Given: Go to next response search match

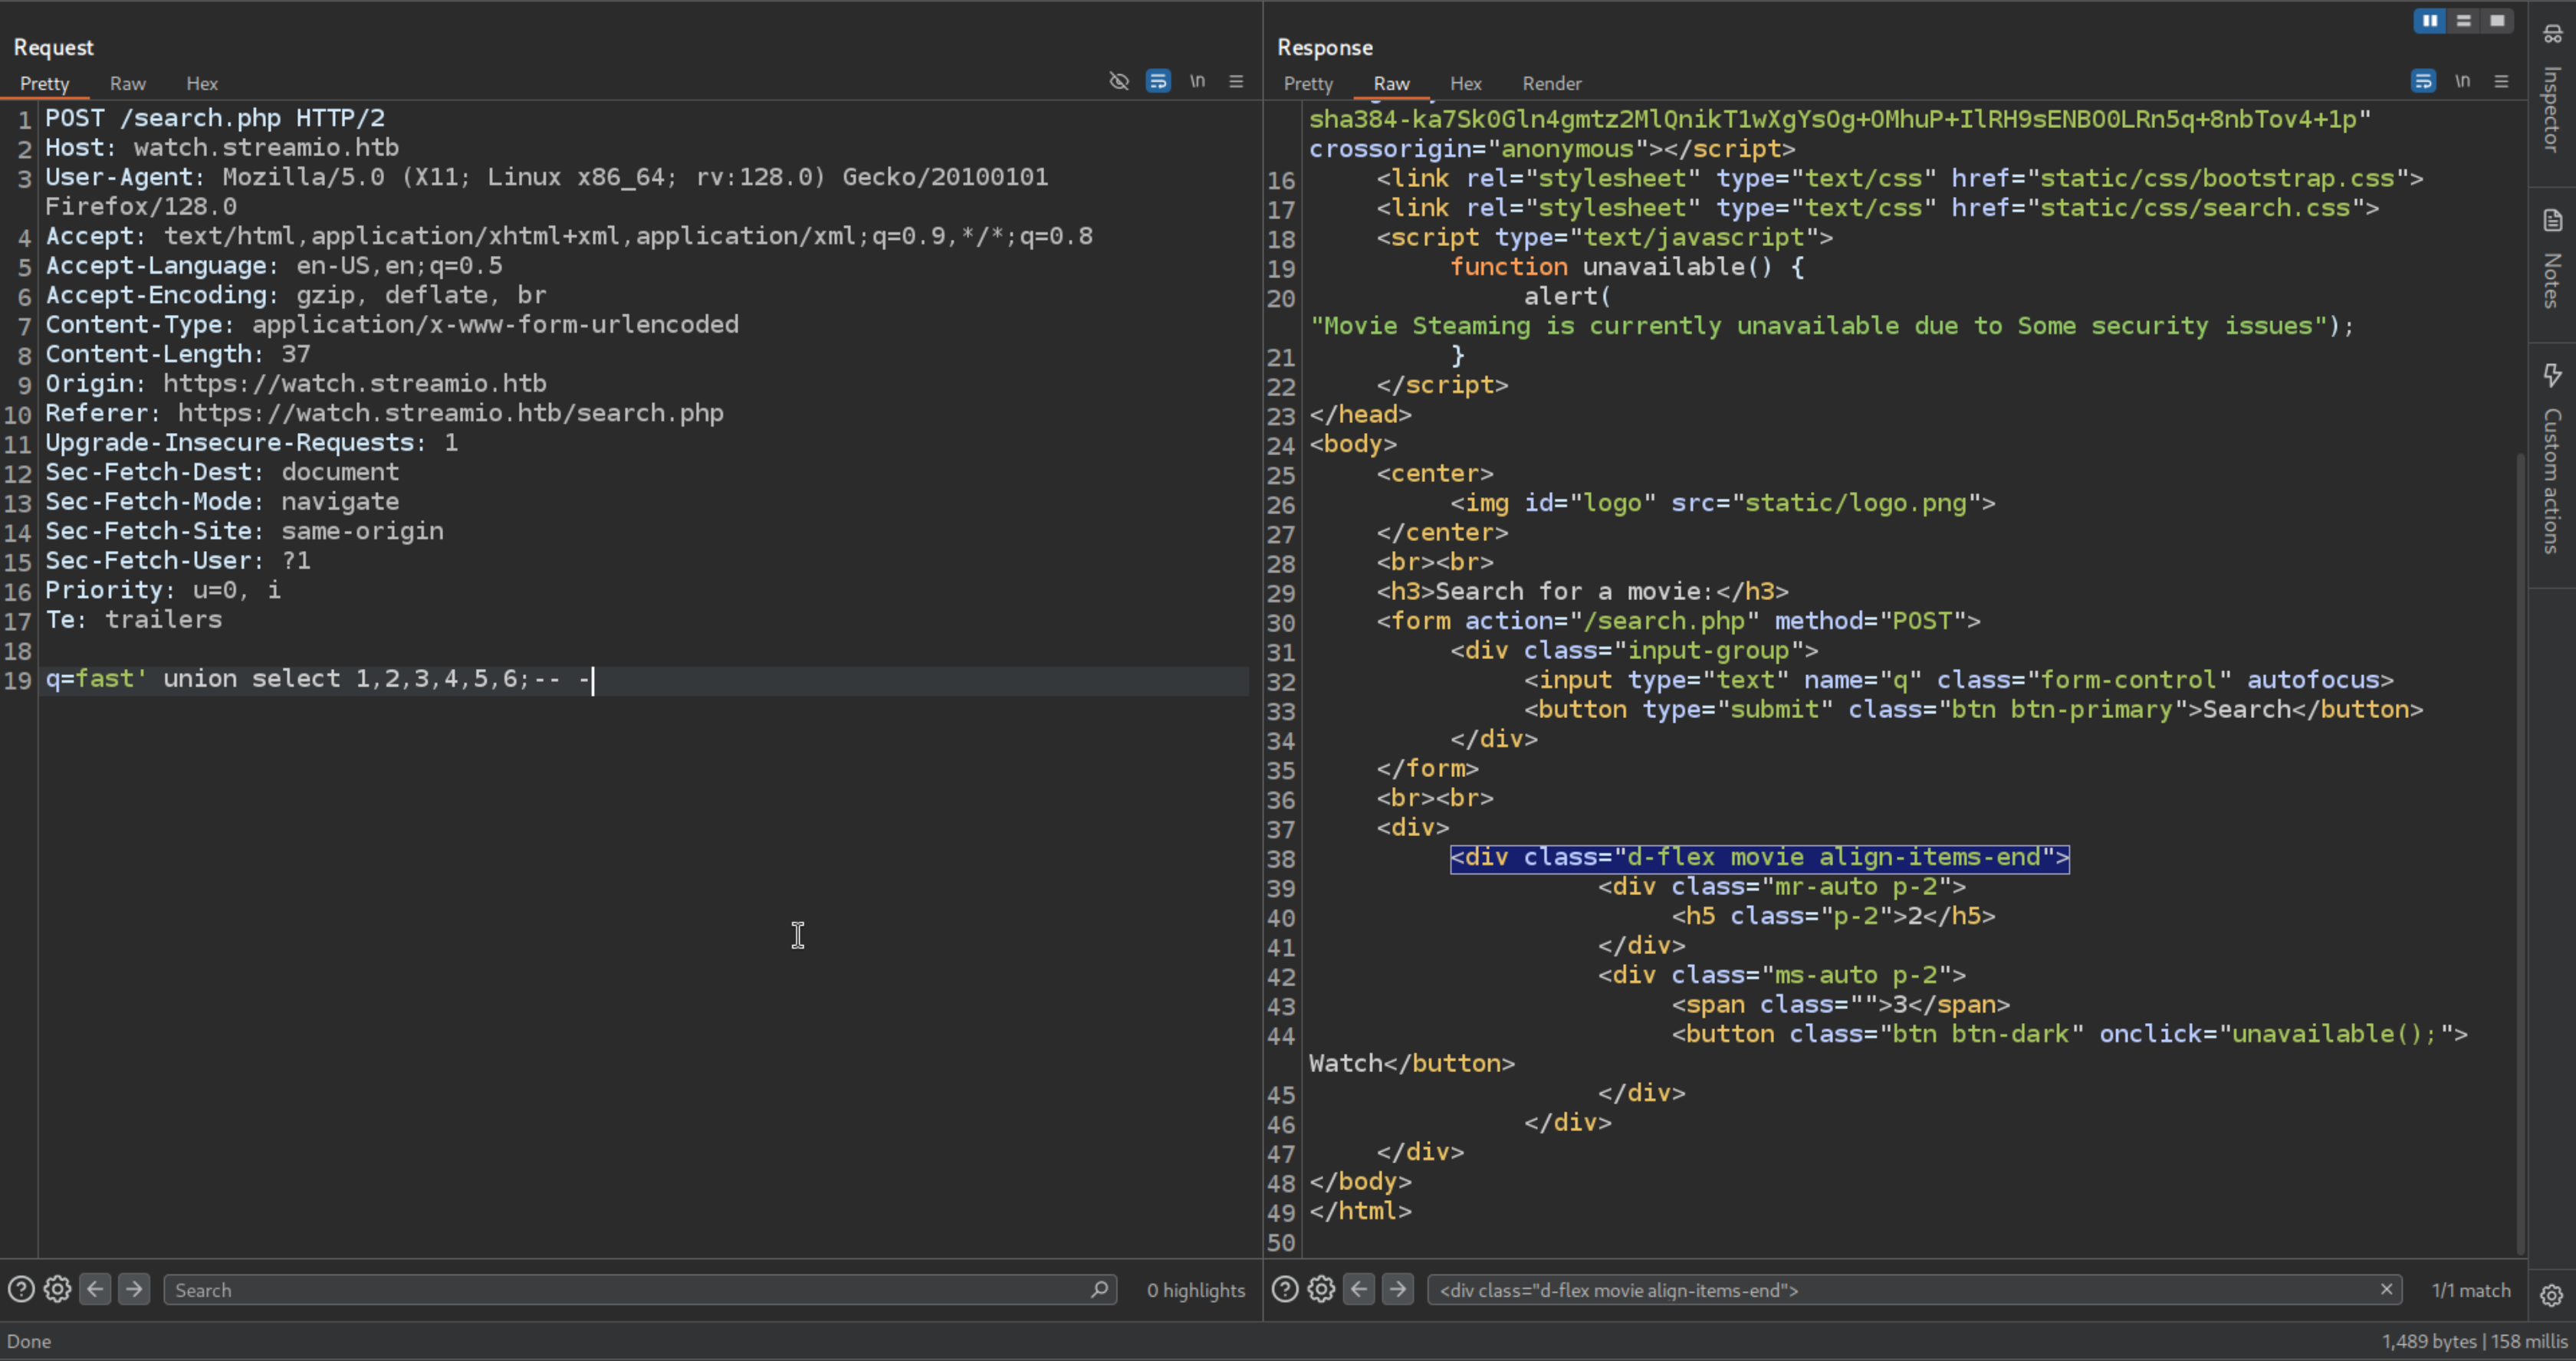Looking at the screenshot, I should pyautogui.click(x=1398, y=1289).
